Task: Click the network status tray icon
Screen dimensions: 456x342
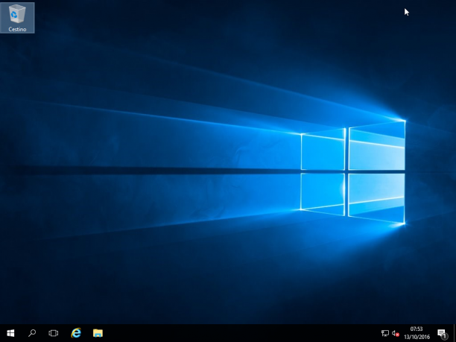Action: pyautogui.click(x=385, y=333)
